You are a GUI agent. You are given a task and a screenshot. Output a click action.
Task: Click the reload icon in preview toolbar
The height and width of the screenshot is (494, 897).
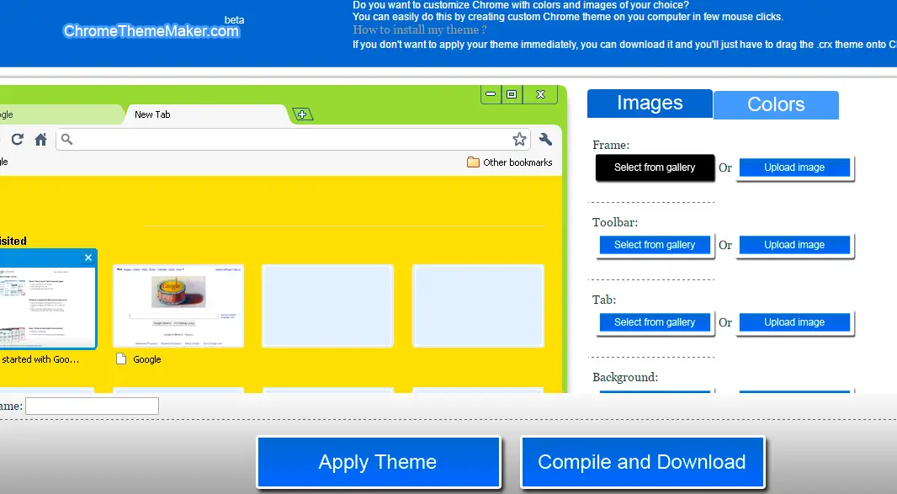pyautogui.click(x=17, y=139)
